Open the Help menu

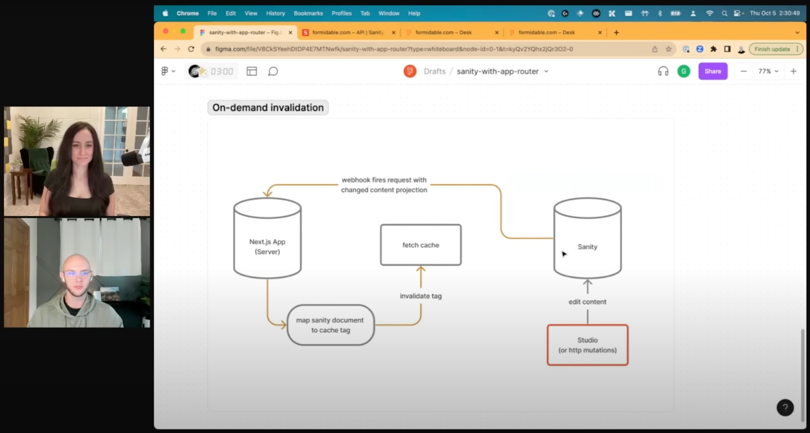[x=414, y=13]
